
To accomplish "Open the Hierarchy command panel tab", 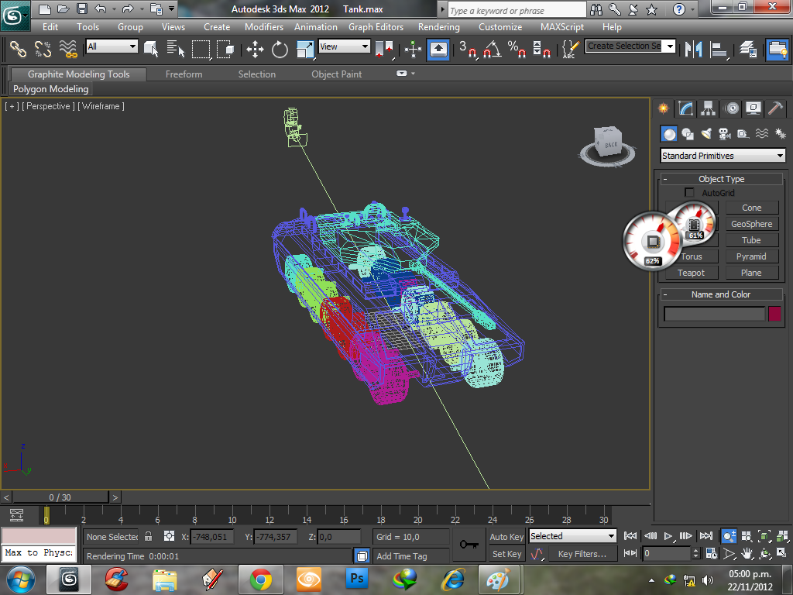I will pos(708,108).
